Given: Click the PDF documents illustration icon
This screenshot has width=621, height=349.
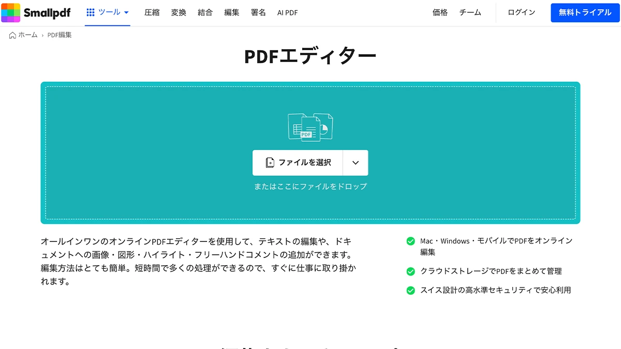Looking at the screenshot, I should pyautogui.click(x=310, y=127).
